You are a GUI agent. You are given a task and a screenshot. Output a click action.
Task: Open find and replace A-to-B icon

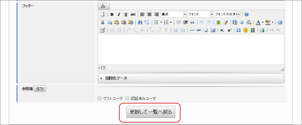[x=147, y=22]
